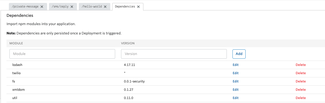Select the fs module name
325x103 pixels.
(14, 81)
